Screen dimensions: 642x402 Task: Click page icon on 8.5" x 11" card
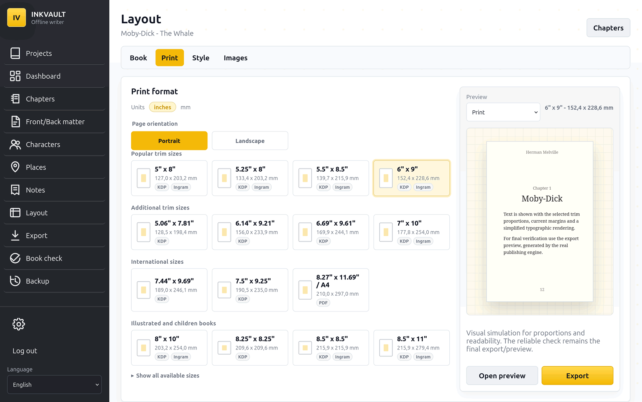click(x=386, y=348)
